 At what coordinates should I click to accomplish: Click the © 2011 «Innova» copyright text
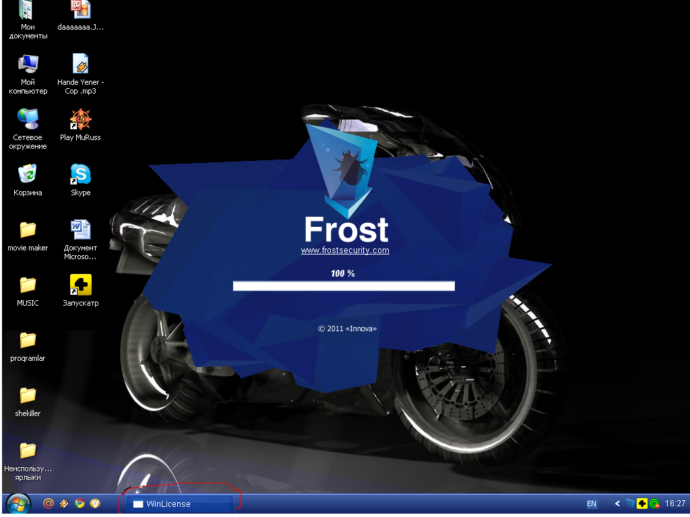[x=347, y=329]
